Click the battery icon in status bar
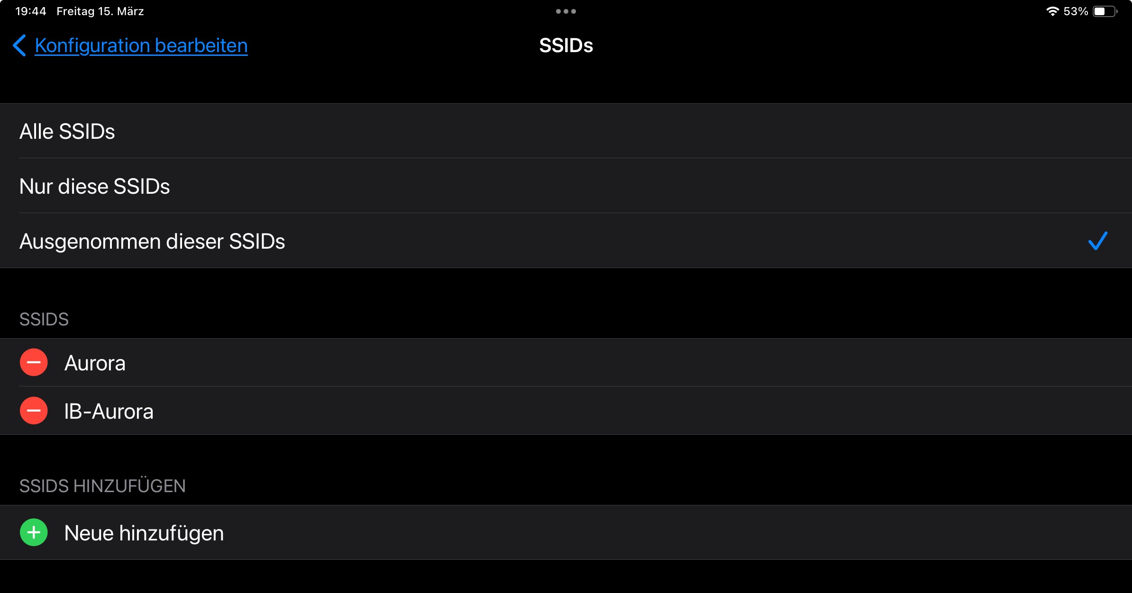 [1105, 11]
